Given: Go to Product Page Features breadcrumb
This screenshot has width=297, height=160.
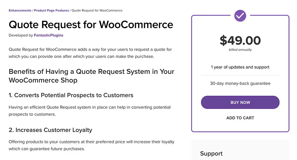Looking at the screenshot, I should pyautogui.click(x=52, y=10).
